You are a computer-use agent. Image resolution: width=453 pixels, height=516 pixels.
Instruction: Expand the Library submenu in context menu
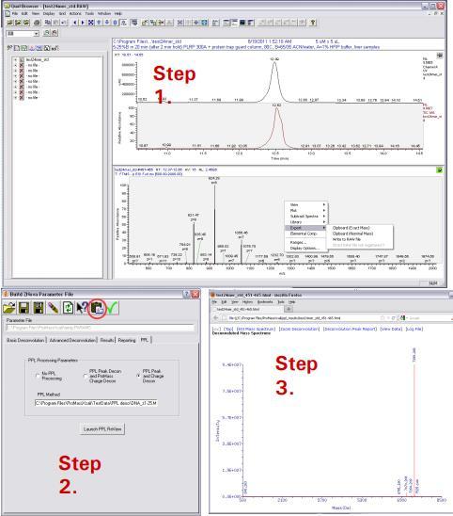click(x=305, y=222)
